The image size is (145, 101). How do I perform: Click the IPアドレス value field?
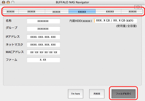point(43,37)
